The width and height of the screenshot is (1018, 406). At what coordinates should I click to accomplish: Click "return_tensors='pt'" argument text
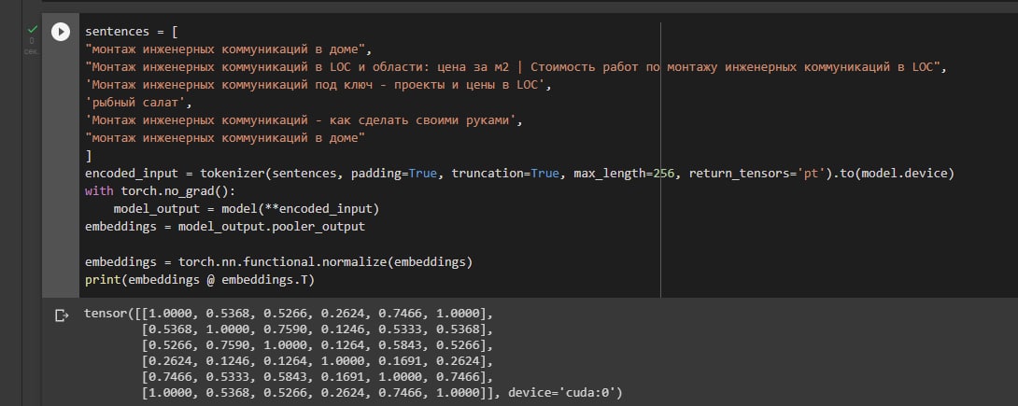757,174
